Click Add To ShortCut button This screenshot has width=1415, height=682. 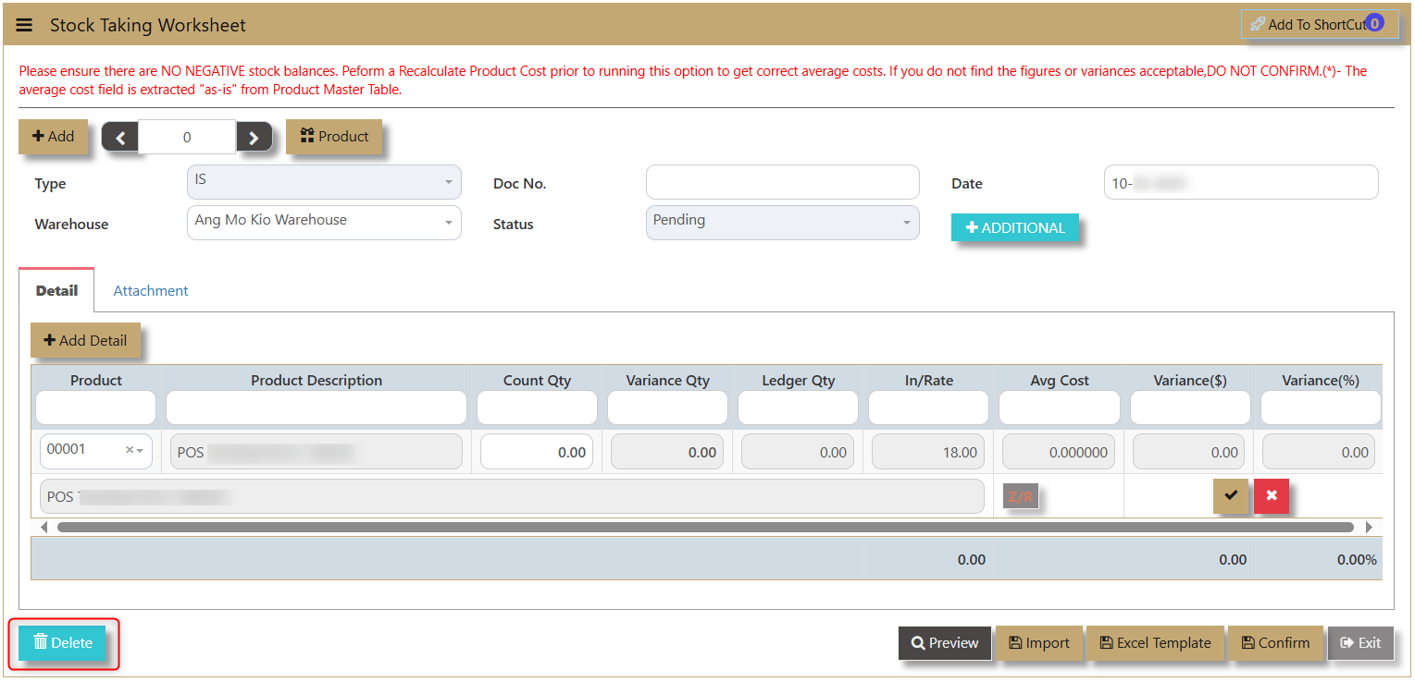point(1319,24)
